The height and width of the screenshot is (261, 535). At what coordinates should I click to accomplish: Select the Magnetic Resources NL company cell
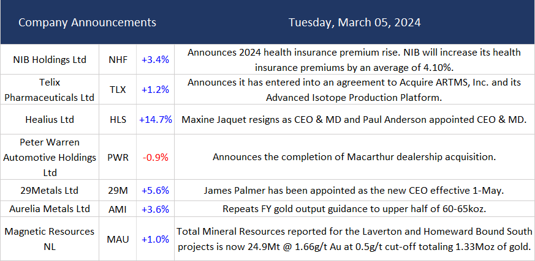[x=50, y=239]
